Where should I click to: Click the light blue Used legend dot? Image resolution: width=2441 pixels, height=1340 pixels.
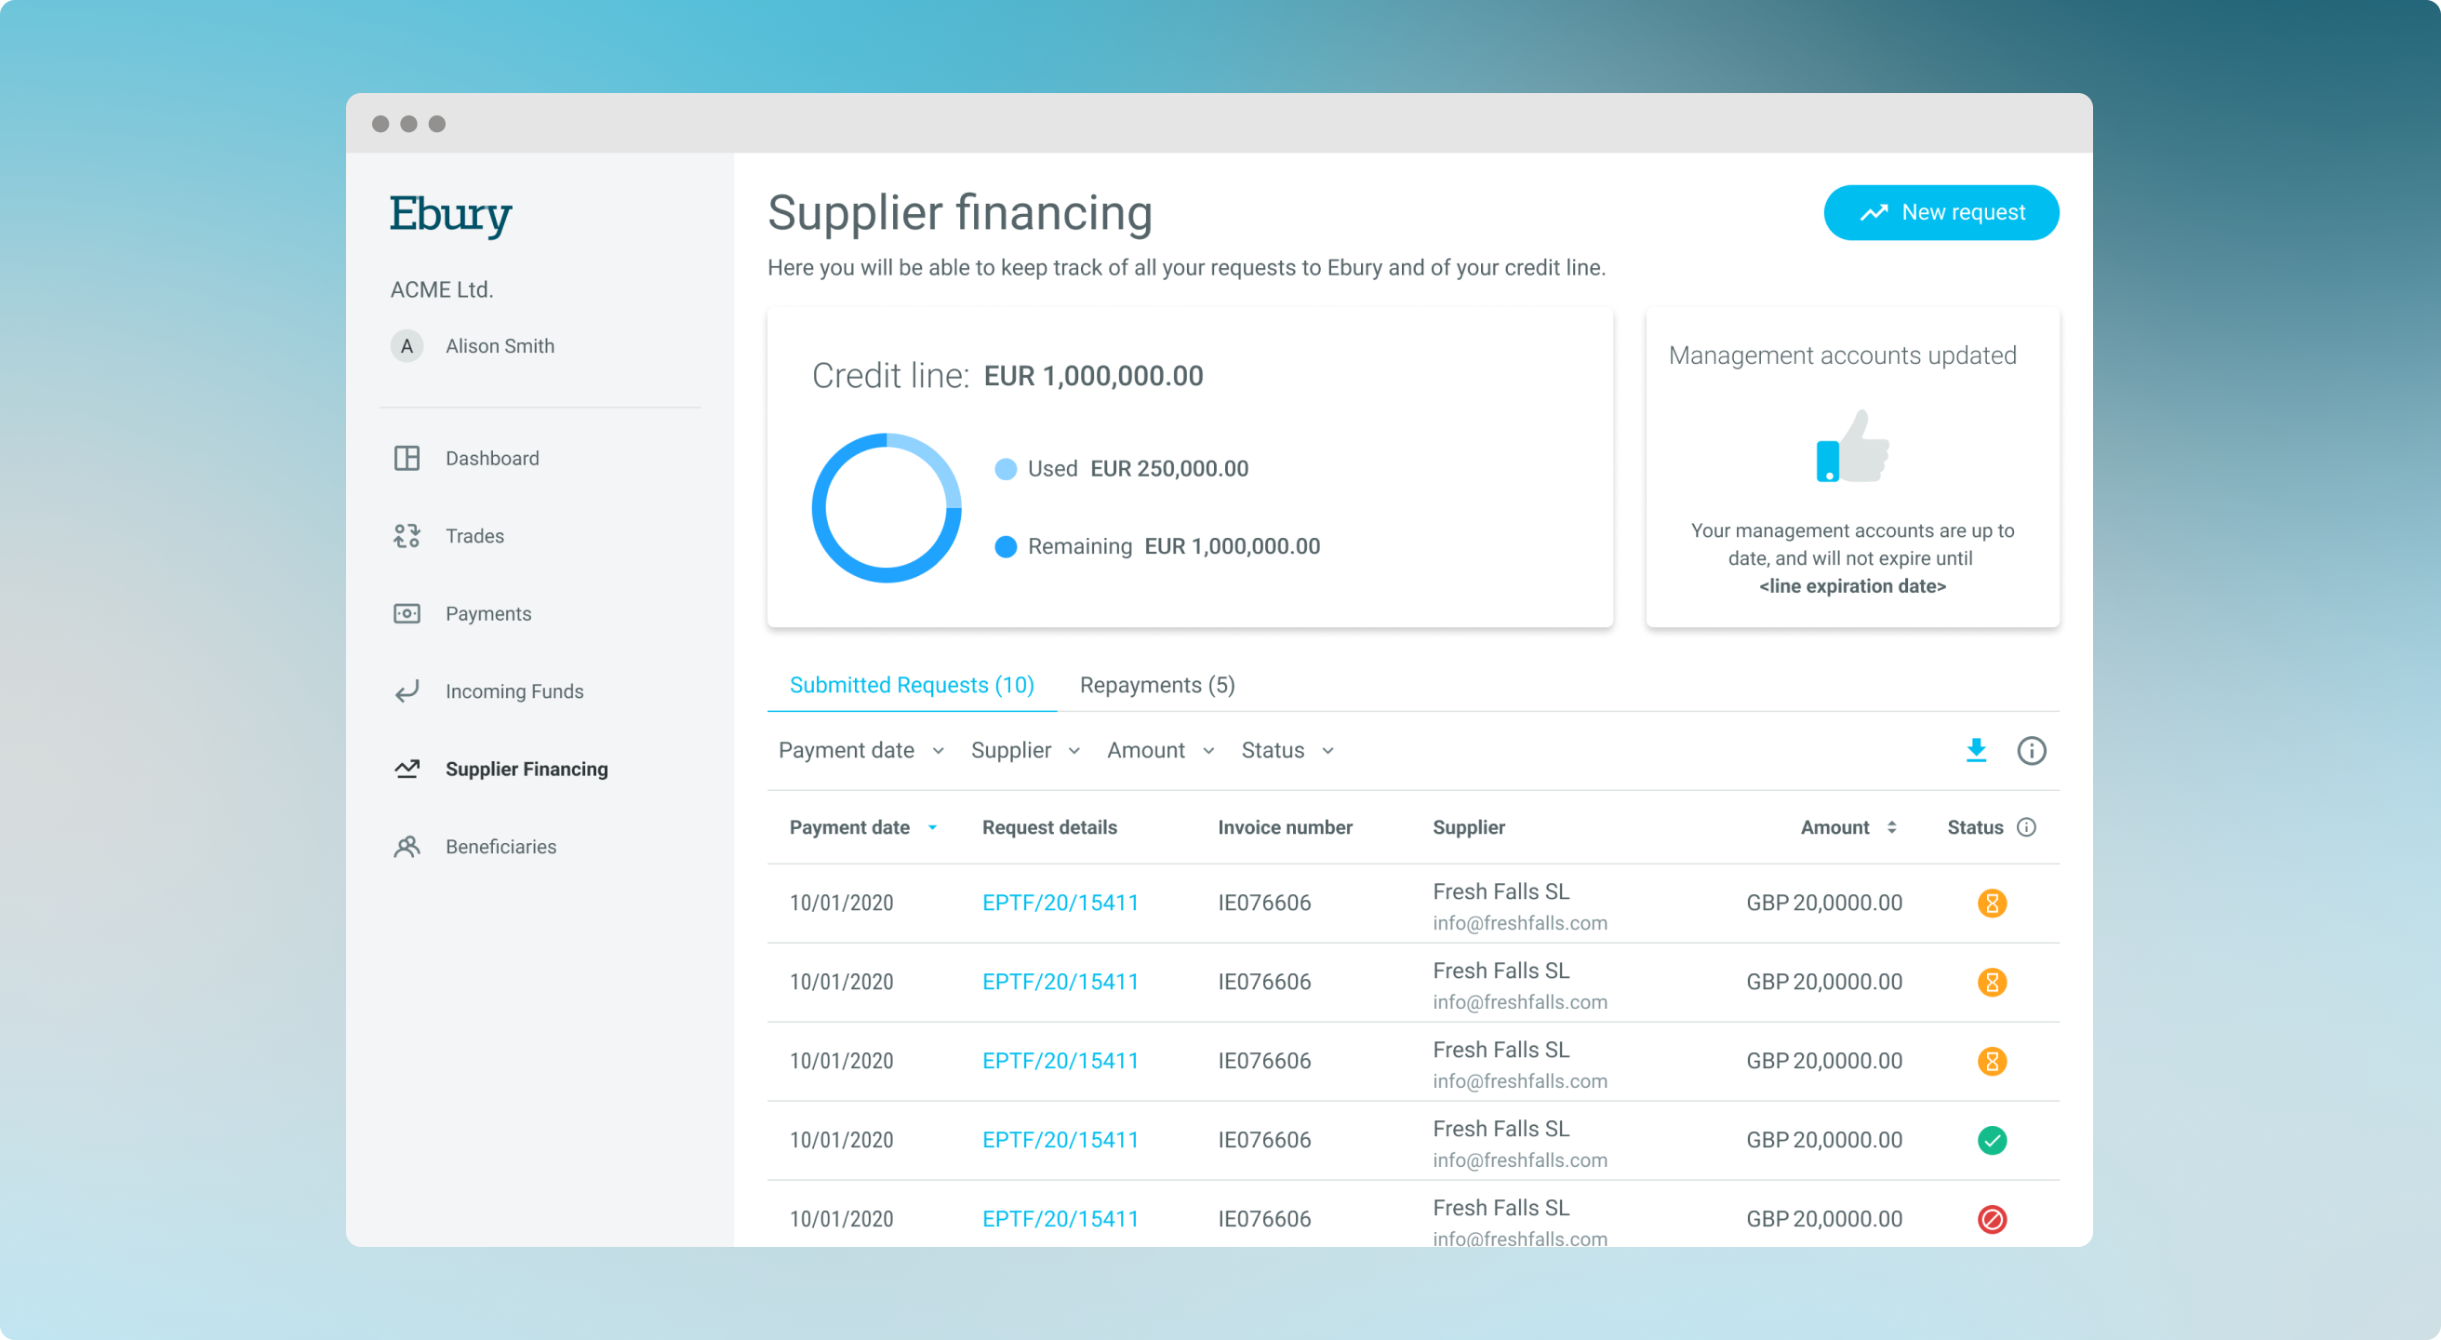coord(1006,469)
